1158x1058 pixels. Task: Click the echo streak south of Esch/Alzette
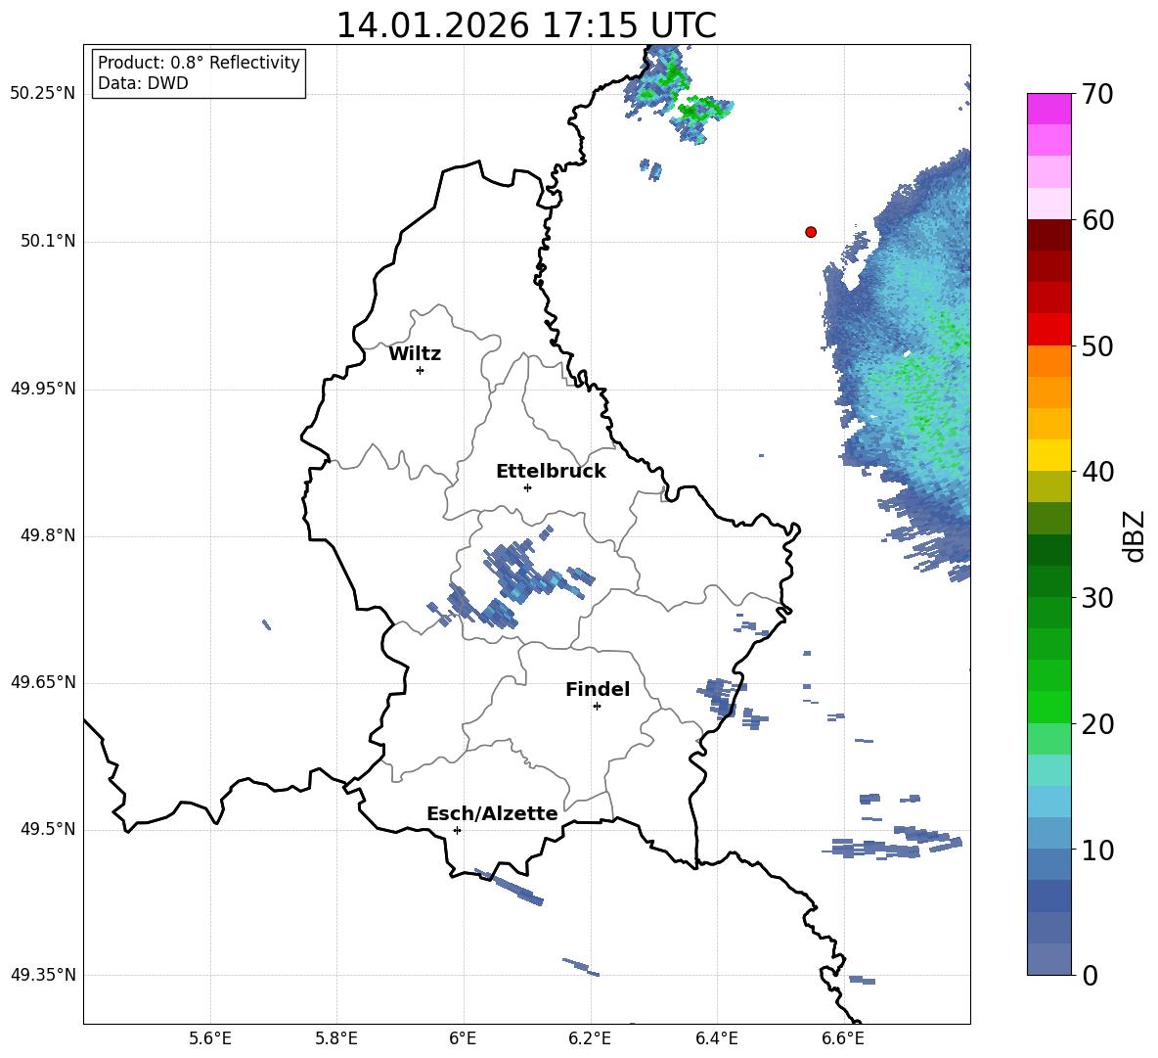[x=510, y=887]
